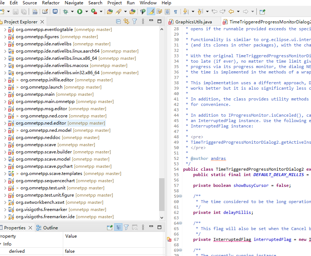Click Project Explorer scroll-down arrow
This screenshot has height=256, width=311.
point(162,217)
